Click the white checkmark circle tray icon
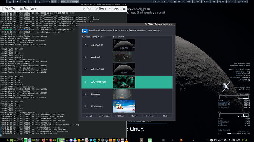 point(225,140)
